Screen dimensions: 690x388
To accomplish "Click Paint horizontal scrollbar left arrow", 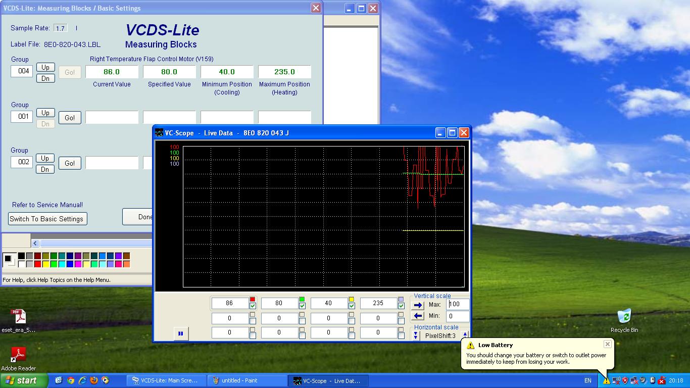I will (x=35, y=243).
